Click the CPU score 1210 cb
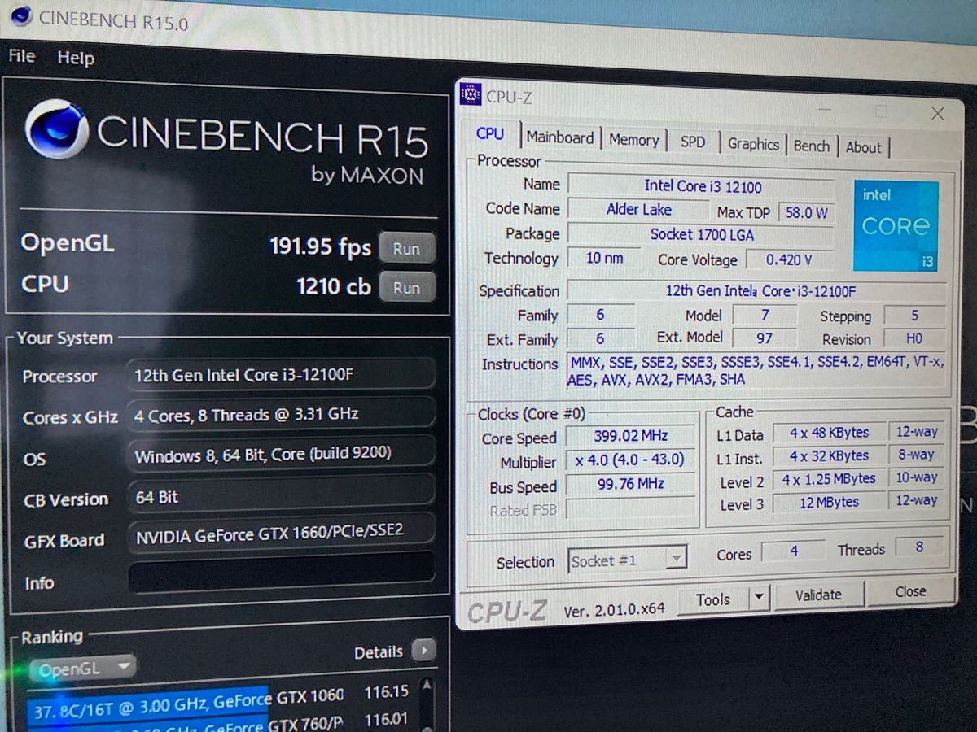Screen dimensions: 977x732 334,286
